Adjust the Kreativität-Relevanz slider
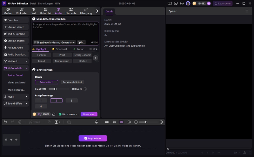254x157 pixels. (x=55, y=89)
